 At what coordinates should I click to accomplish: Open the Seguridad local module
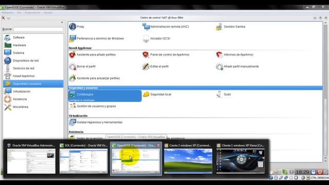157,95
